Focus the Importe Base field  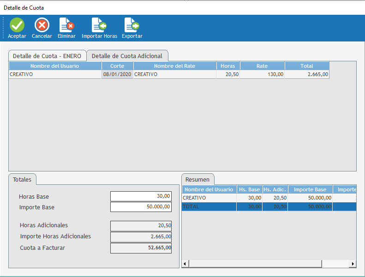pos(141,207)
